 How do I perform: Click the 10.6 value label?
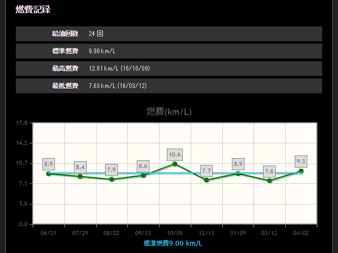pos(175,154)
